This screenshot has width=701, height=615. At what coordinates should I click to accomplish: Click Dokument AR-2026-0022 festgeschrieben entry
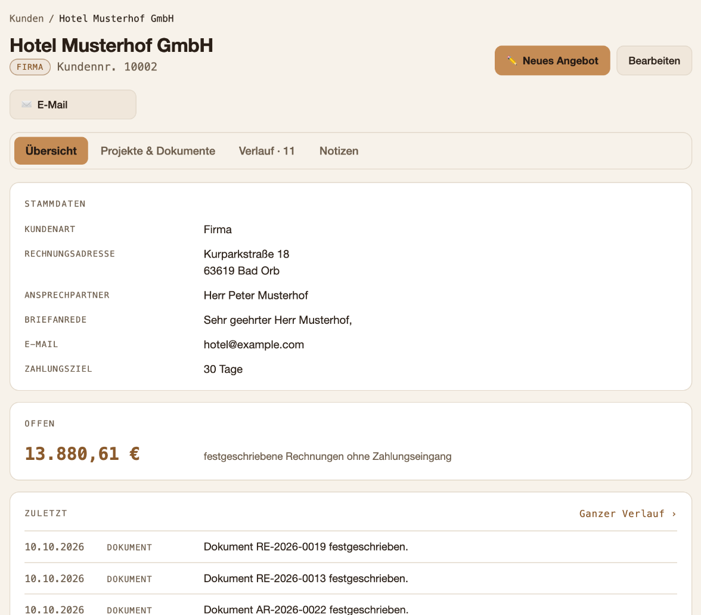click(306, 610)
